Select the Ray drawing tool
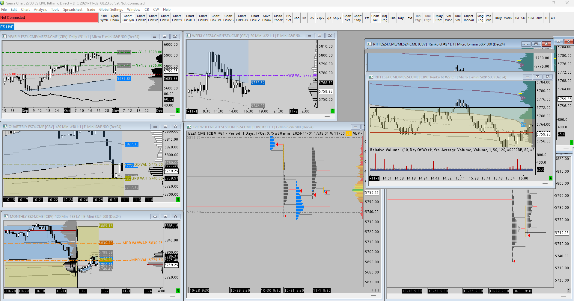 pyautogui.click(x=401, y=18)
